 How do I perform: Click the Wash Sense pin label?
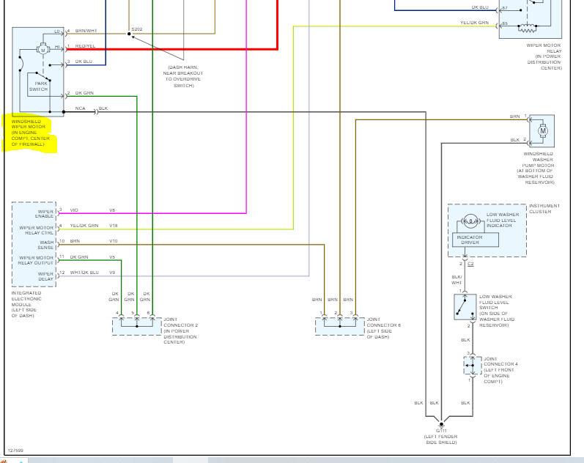pos(45,245)
